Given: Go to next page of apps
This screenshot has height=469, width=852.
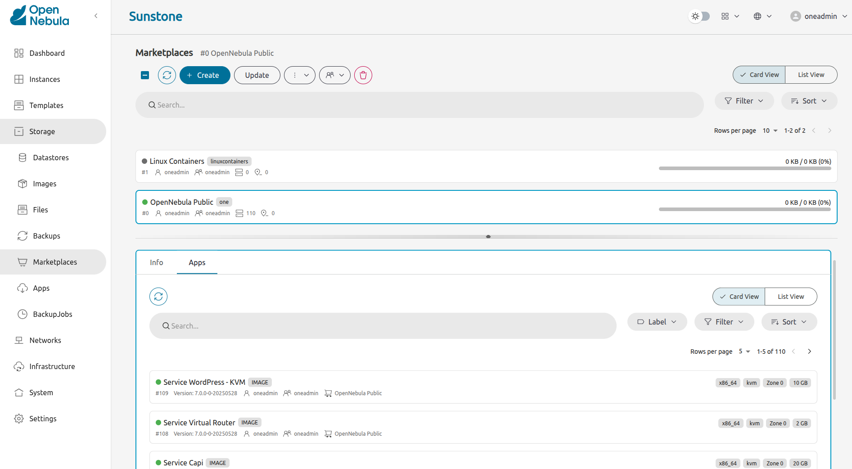Looking at the screenshot, I should click(x=809, y=352).
